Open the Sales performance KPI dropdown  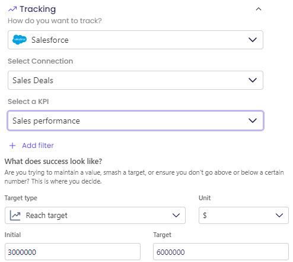(x=135, y=121)
